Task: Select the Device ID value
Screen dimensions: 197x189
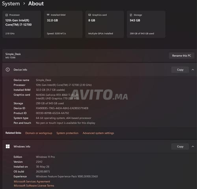Action: coord(62,108)
